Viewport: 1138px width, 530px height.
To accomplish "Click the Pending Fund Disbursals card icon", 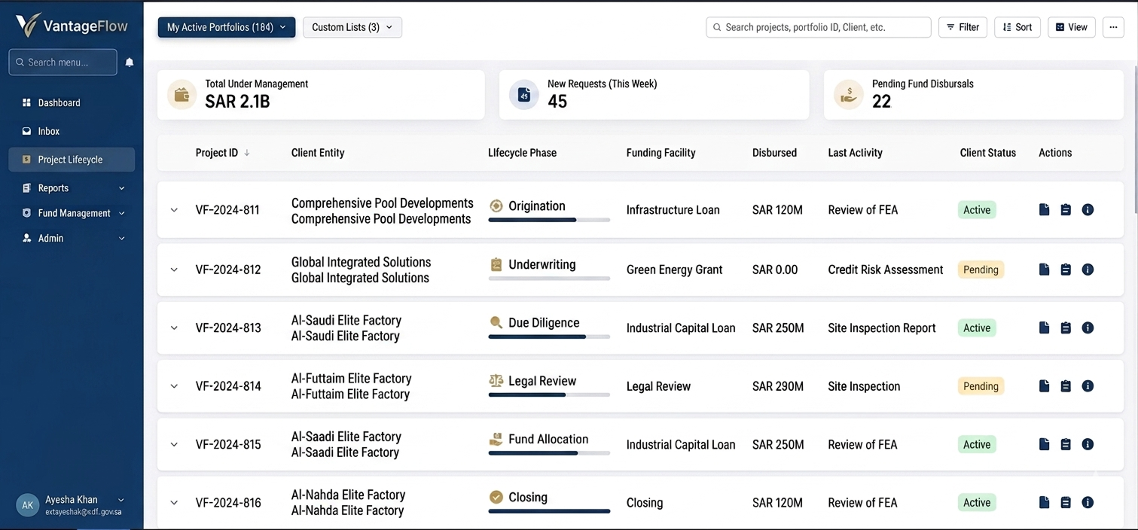I will coord(849,95).
